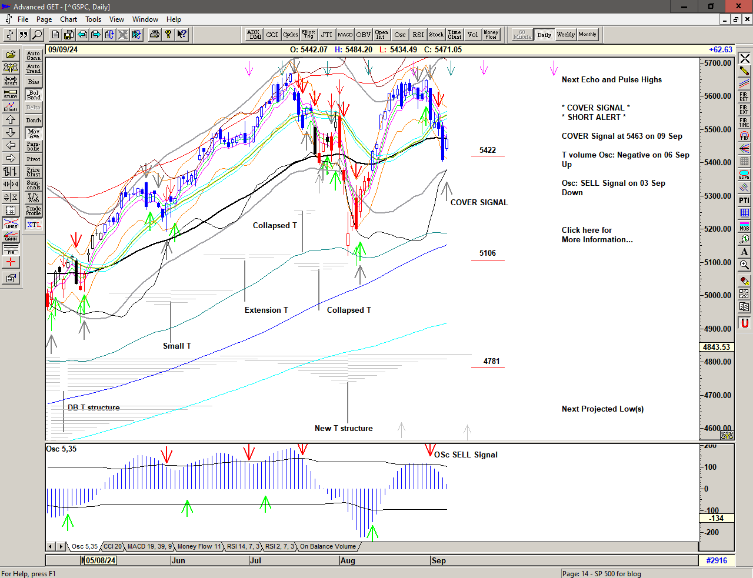Viewport: 753px width, 578px height.
Task: Toggle the Mov Ave overlay
Action: [x=34, y=133]
